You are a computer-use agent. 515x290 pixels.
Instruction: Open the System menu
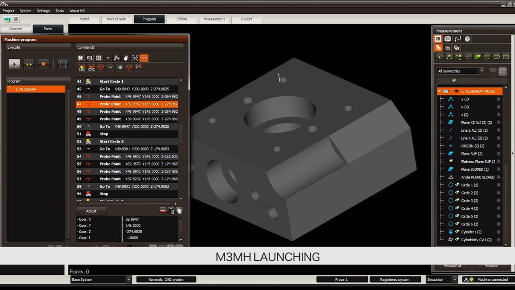[25, 11]
